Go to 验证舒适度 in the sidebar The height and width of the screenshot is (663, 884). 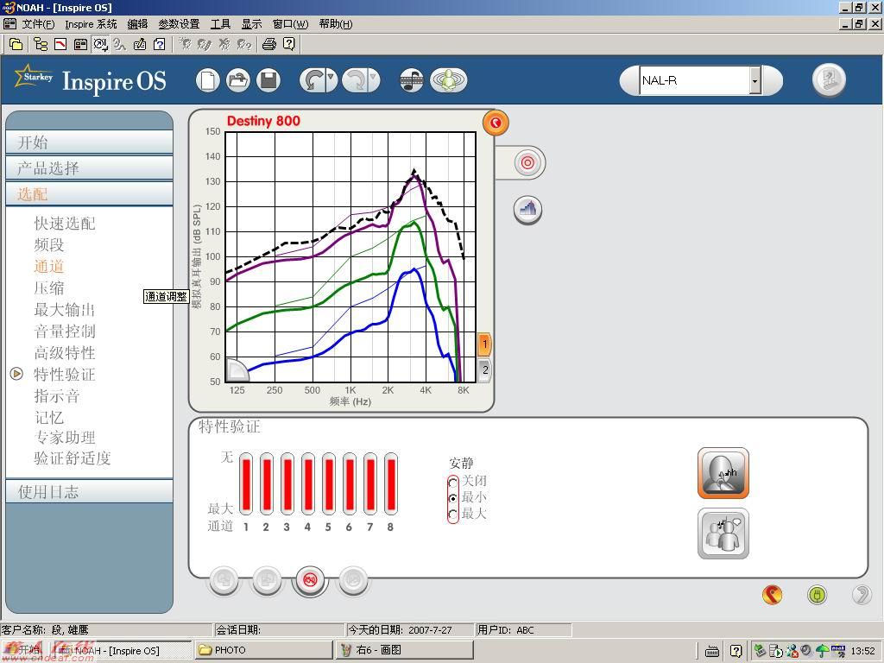point(73,458)
